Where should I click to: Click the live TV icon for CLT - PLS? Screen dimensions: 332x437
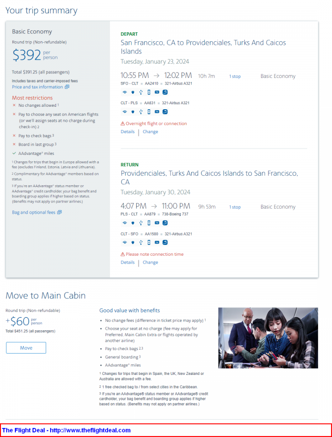click(x=157, y=112)
